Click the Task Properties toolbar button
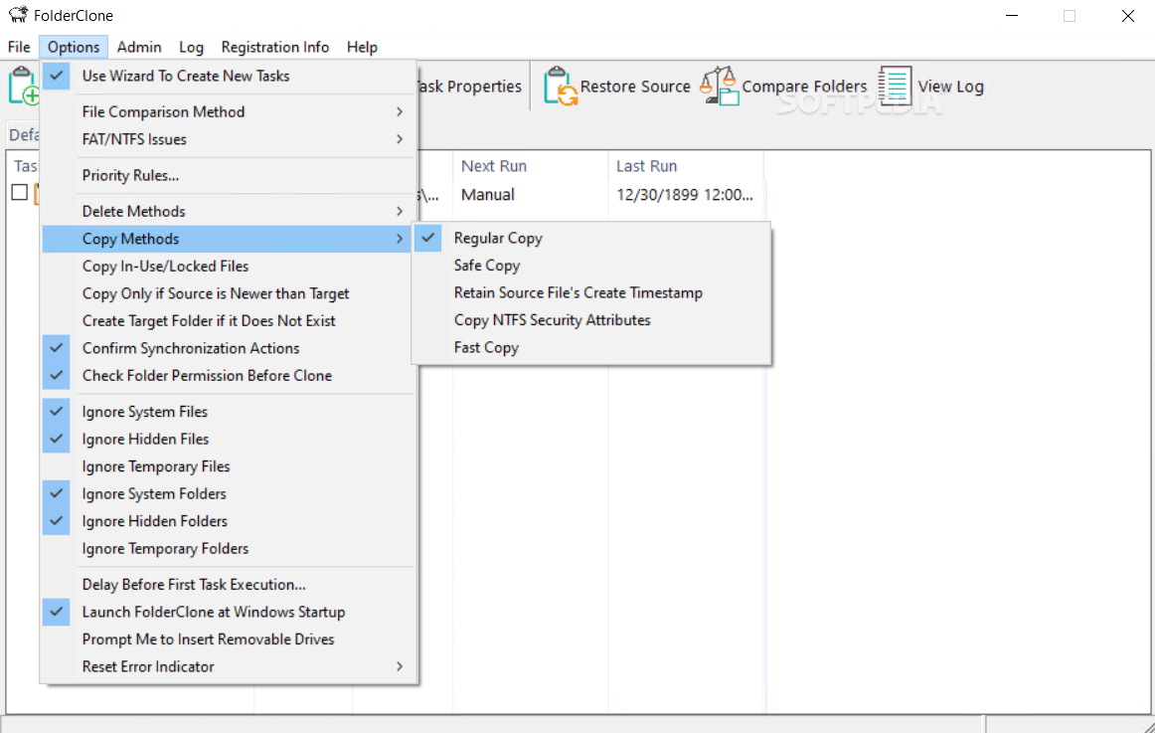 click(x=470, y=87)
